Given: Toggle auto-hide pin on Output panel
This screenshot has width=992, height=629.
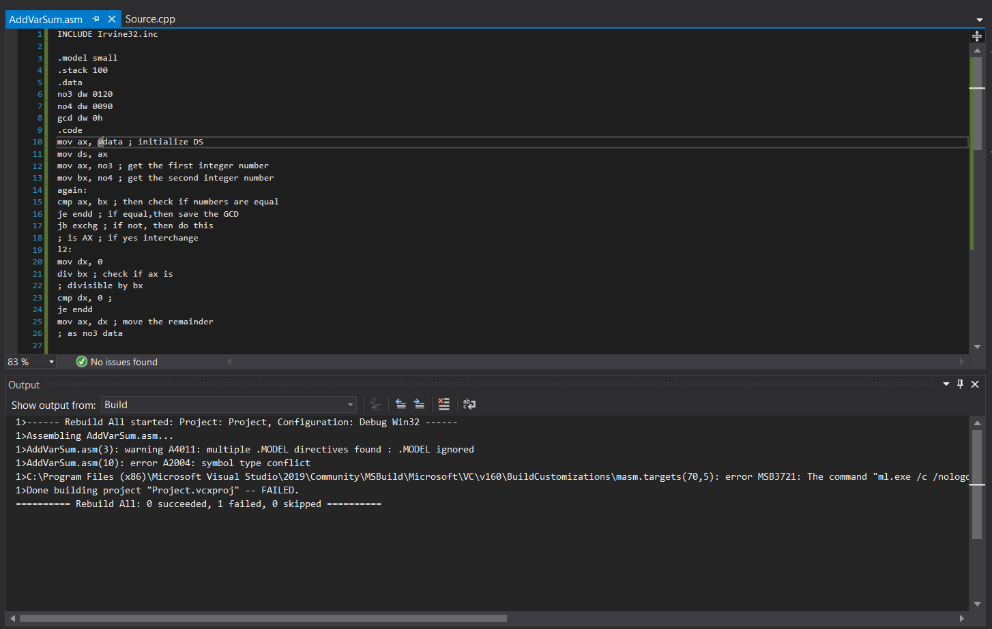Looking at the screenshot, I should pyautogui.click(x=961, y=384).
